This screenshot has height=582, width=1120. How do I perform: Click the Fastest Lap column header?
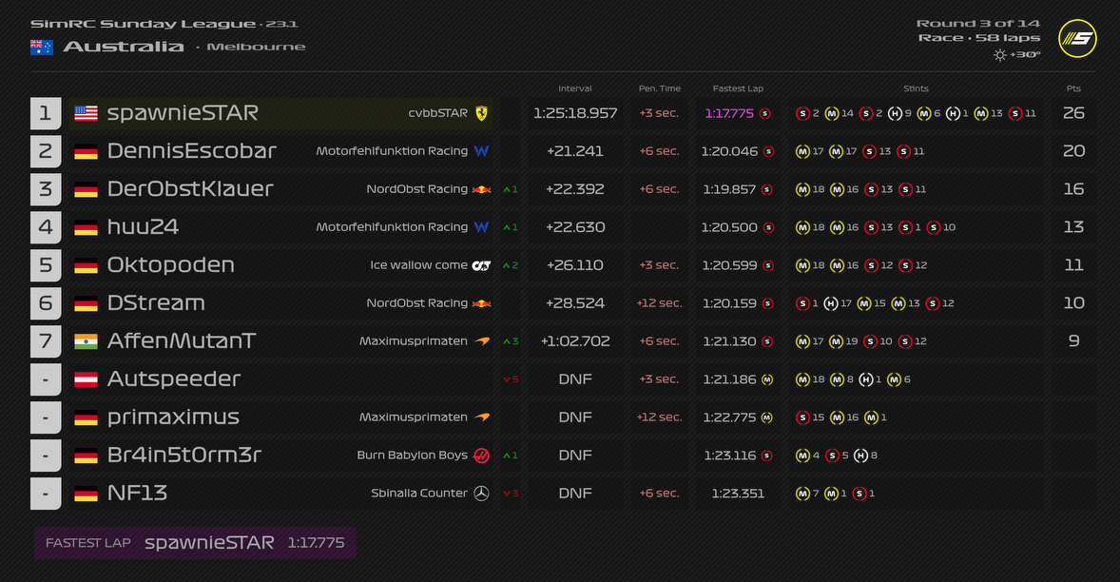(x=738, y=88)
